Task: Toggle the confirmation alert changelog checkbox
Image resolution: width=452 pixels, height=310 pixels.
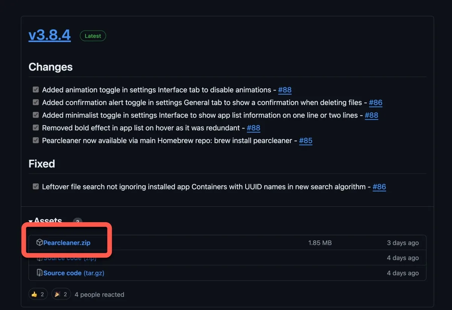Action: point(36,102)
